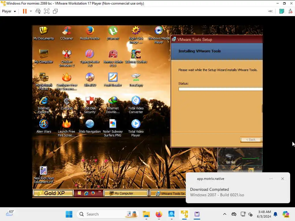This screenshot has height=221, width=295.
Task: Open Windows Start menu
Action: coord(69,214)
